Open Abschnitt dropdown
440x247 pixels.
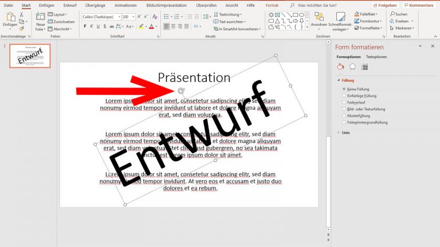click(x=60, y=29)
